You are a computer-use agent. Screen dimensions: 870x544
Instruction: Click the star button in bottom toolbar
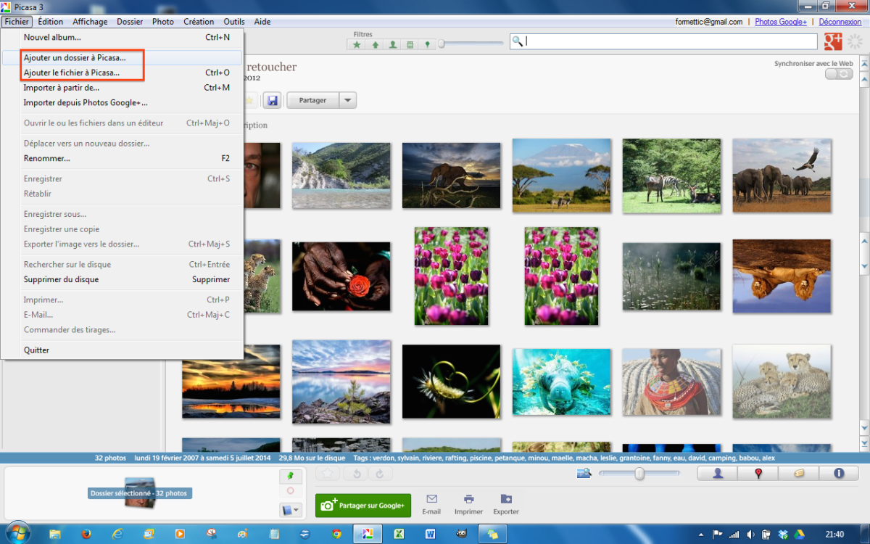point(328,474)
